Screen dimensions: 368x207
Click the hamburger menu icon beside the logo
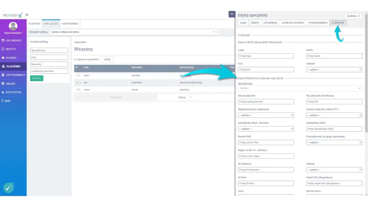(27, 15)
